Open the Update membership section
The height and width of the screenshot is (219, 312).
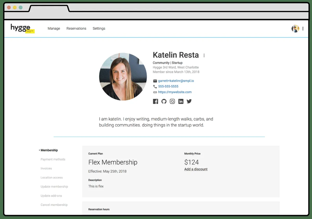(x=54, y=187)
